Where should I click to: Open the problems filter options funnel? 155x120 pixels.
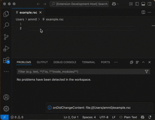[147, 72]
